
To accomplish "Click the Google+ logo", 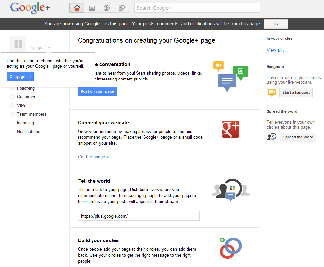I will [x=30, y=8].
